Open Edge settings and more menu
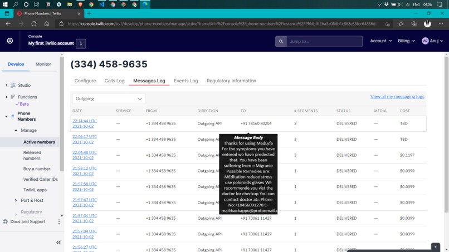 [x=441, y=24]
